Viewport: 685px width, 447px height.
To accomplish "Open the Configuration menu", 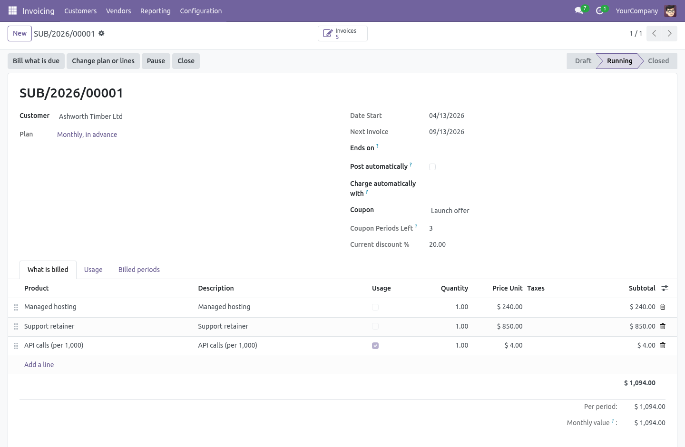I will 201,10.
